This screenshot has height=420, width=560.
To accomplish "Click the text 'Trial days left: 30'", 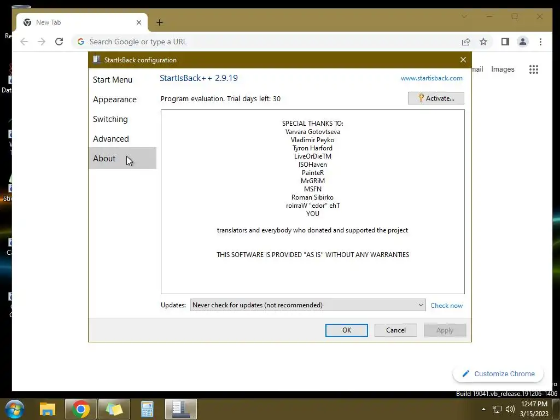I will tap(254, 98).
